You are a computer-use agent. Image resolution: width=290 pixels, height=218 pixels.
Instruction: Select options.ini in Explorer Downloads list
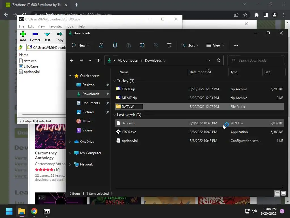(200, 141)
